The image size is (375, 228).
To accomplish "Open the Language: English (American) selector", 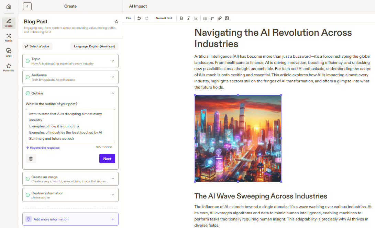I will click(x=95, y=46).
